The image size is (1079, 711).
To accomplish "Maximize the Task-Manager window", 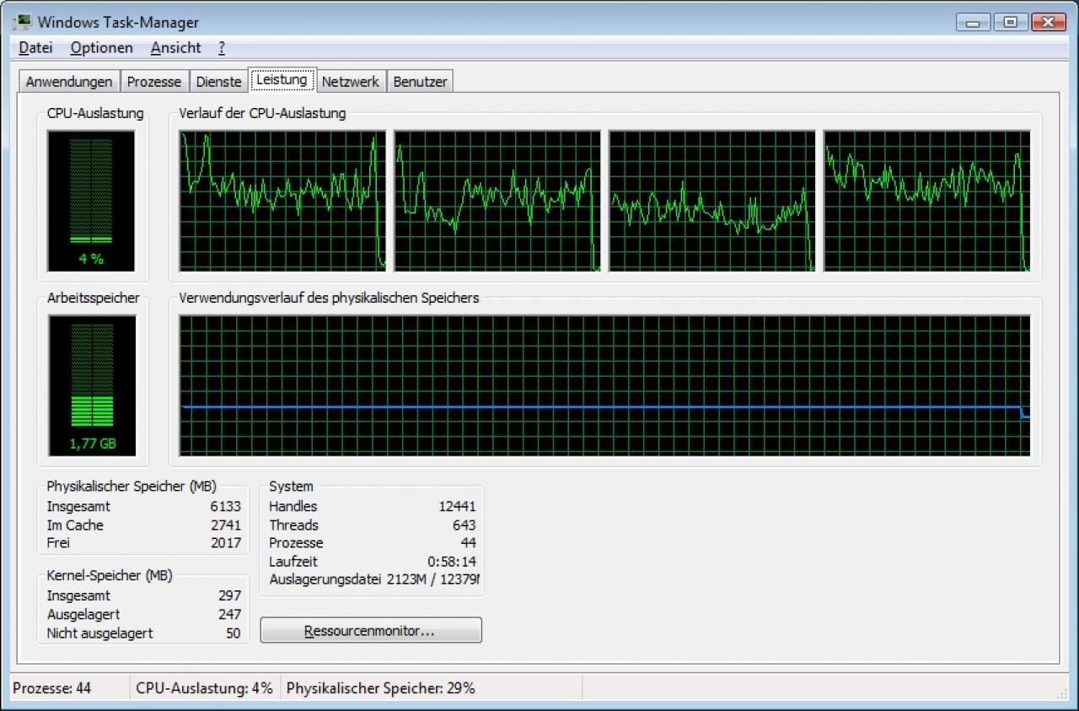I will (x=1010, y=22).
